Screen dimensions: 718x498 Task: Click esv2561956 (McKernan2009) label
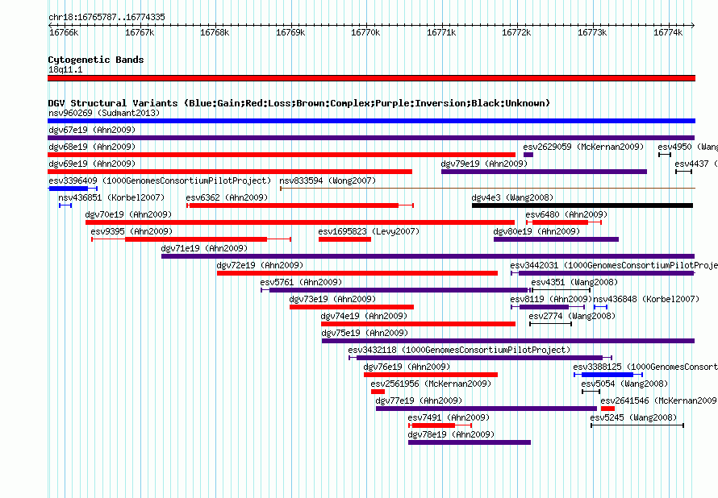431,384
